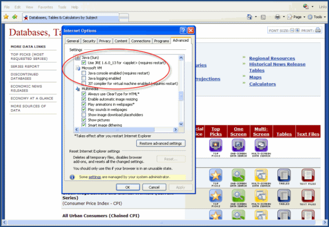Click Top Picks star in CPI row
329x227 pixels.
pos(216,196)
